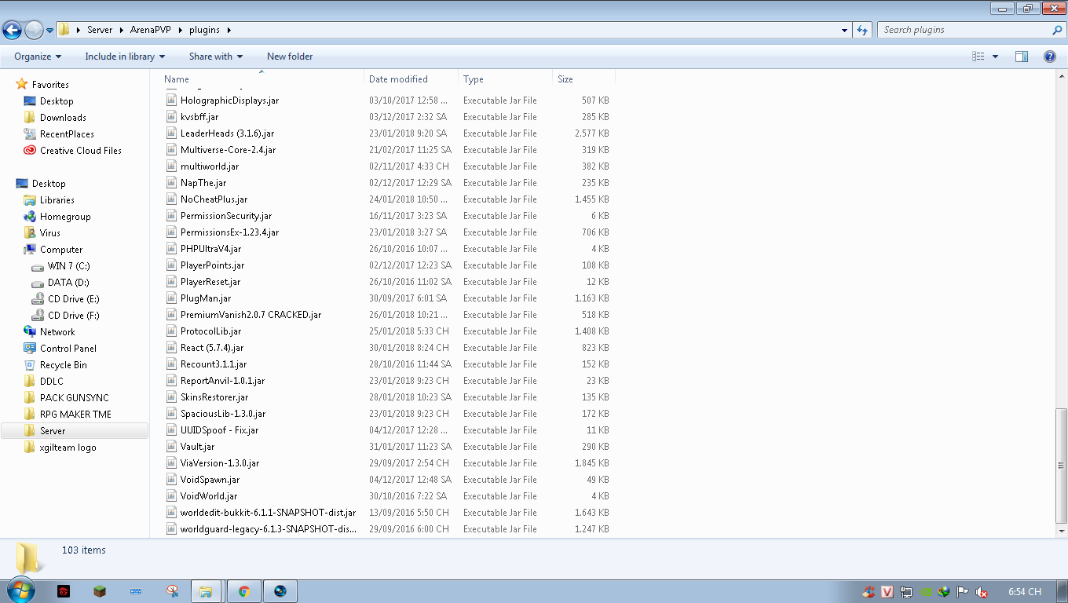
Task: Open the recent pages dropdown arrow
Action: [x=49, y=31]
